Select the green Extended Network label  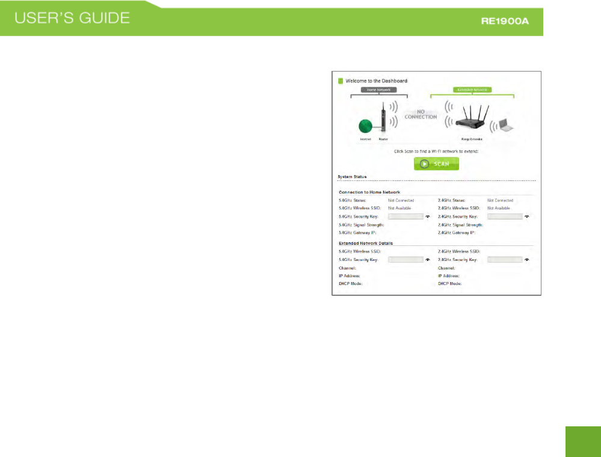click(472, 90)
